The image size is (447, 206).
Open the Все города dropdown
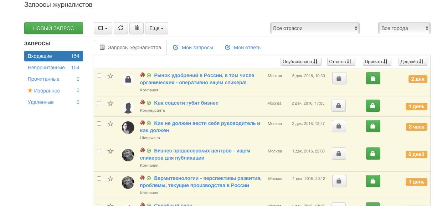[x=404, y=28]
